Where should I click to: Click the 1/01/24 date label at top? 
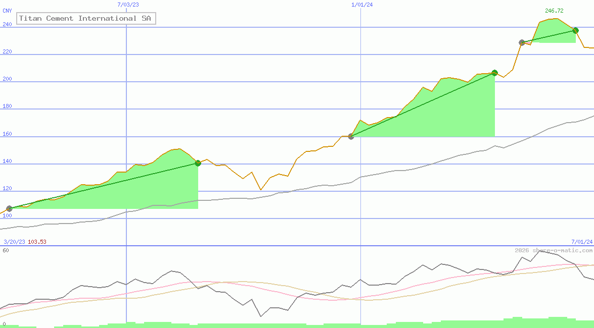click(362, 5)
